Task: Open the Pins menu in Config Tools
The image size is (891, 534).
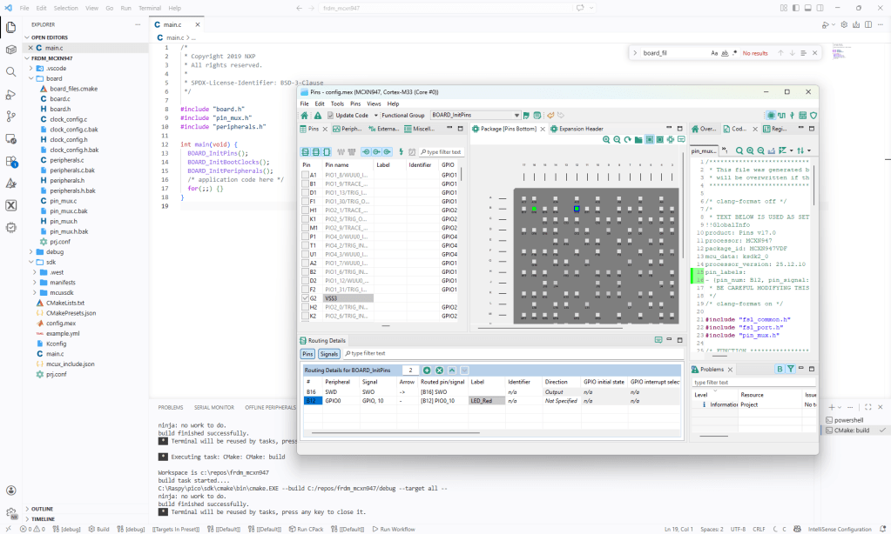Action: 356,103
